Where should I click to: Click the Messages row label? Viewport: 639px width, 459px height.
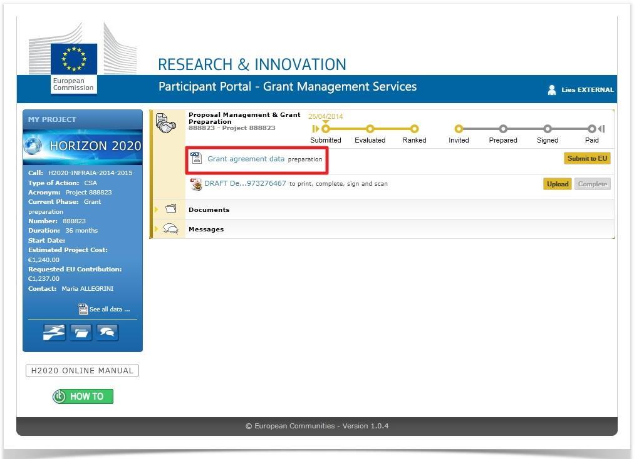(x=206, y=229)
